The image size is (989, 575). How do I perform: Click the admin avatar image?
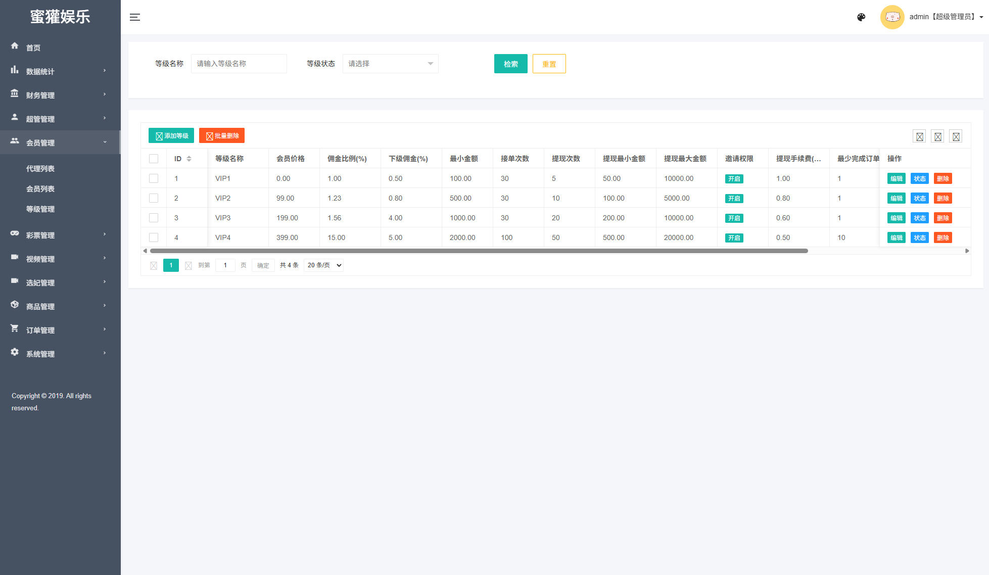coord(892,17)
